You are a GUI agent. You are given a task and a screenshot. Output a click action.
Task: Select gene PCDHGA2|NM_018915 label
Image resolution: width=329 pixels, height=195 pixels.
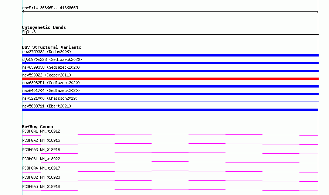pos(41,140)
